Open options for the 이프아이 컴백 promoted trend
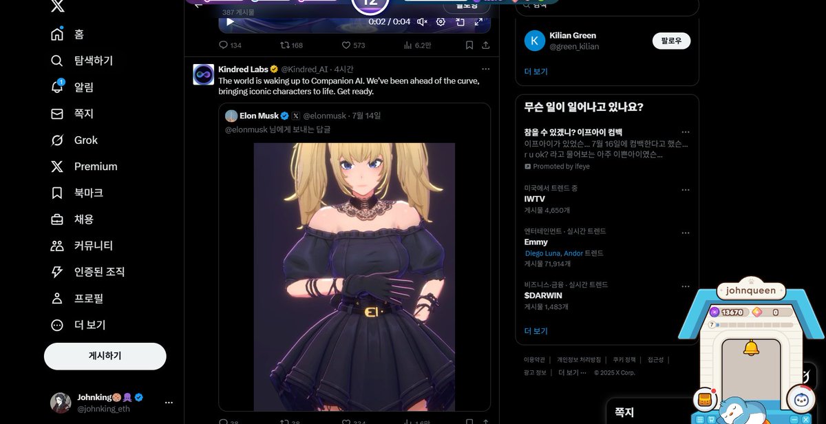 tap(685, 131)
